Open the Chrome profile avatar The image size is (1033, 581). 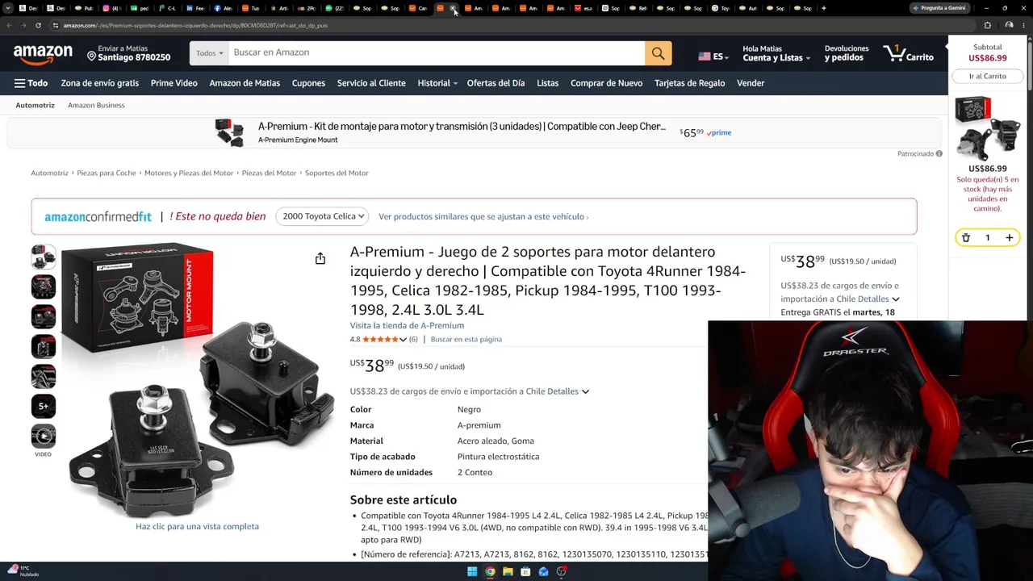(x=1009, y=25)
